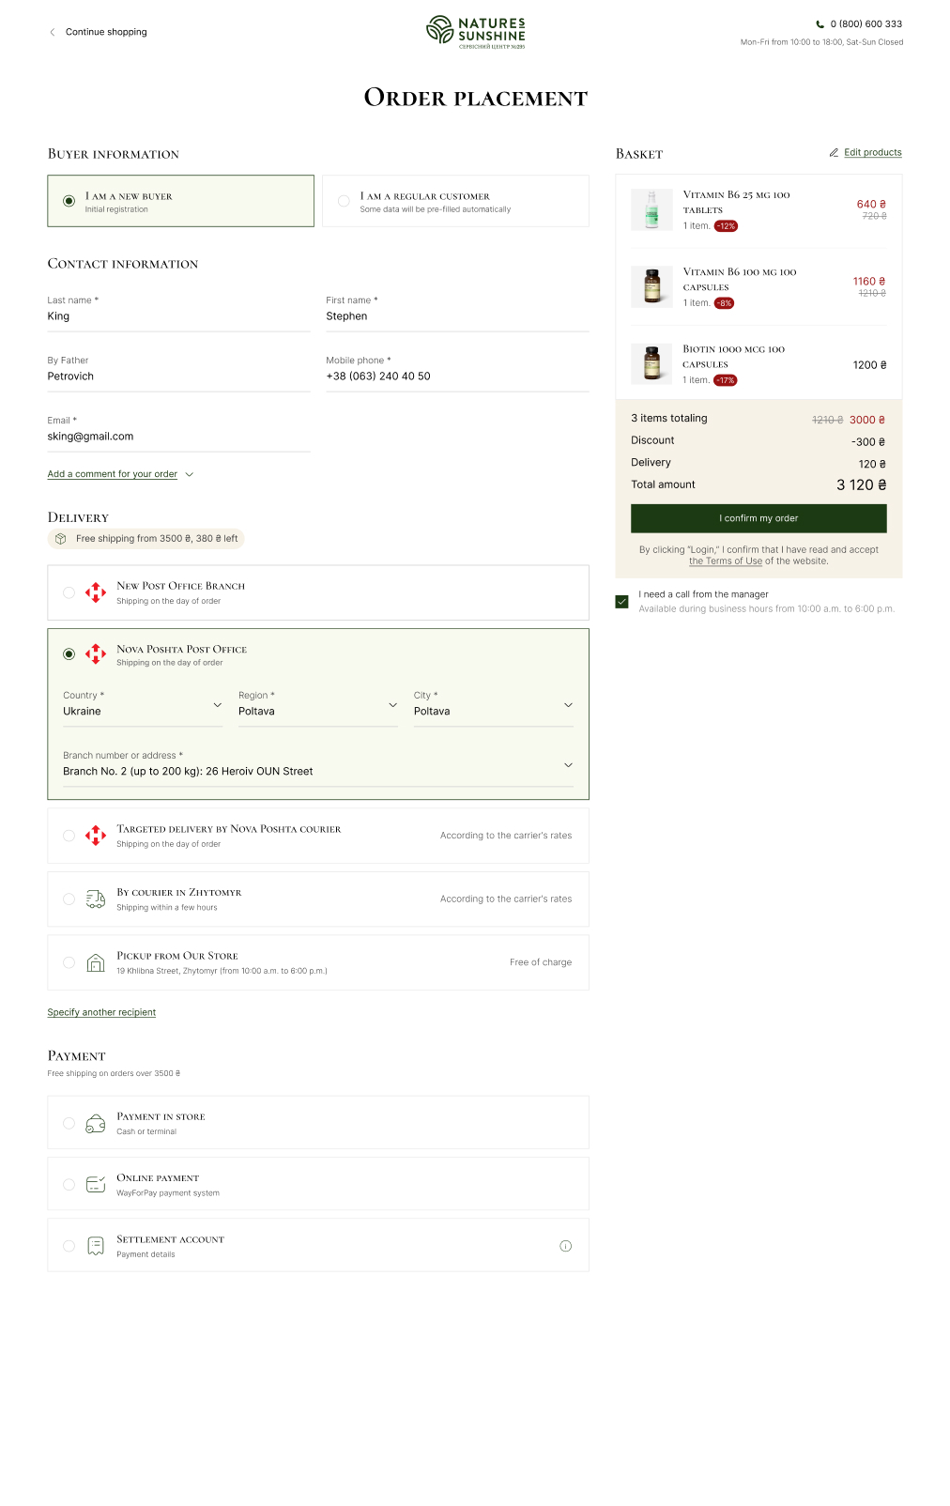
Task: Select the regular customer radio button
Action: point(344,201)
